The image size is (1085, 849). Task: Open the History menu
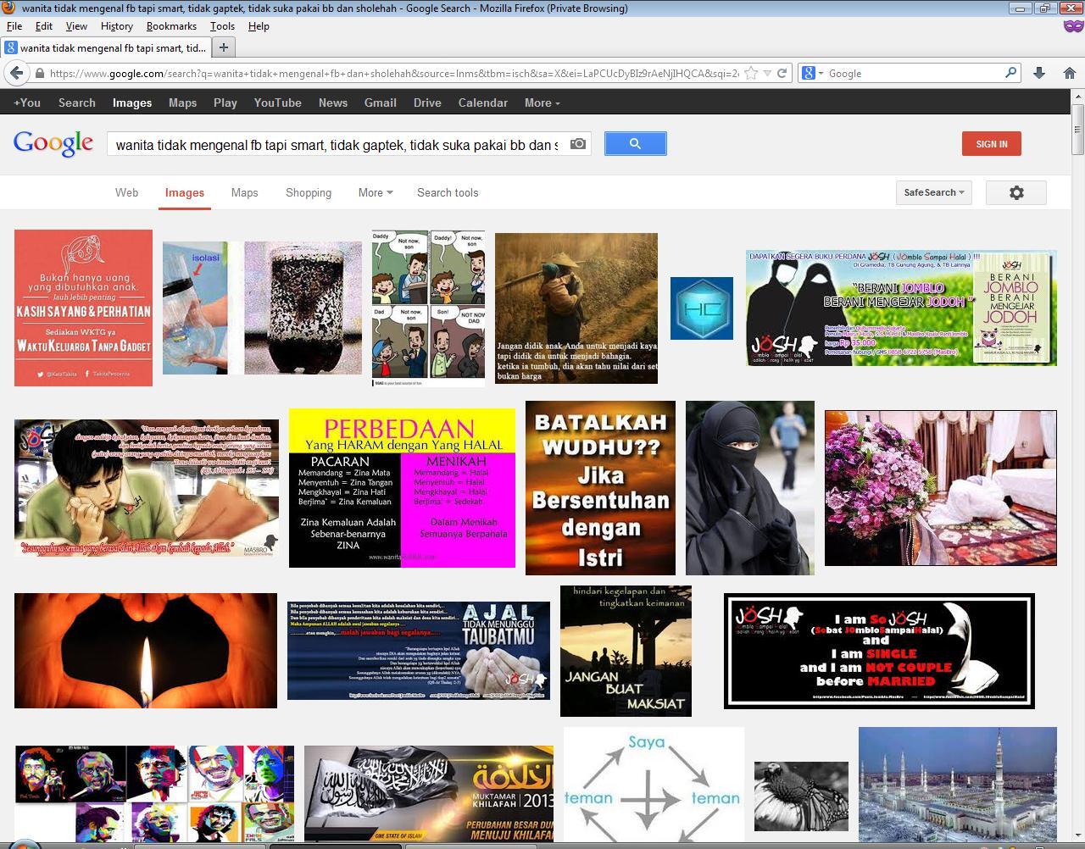click(x=116, y=26)
